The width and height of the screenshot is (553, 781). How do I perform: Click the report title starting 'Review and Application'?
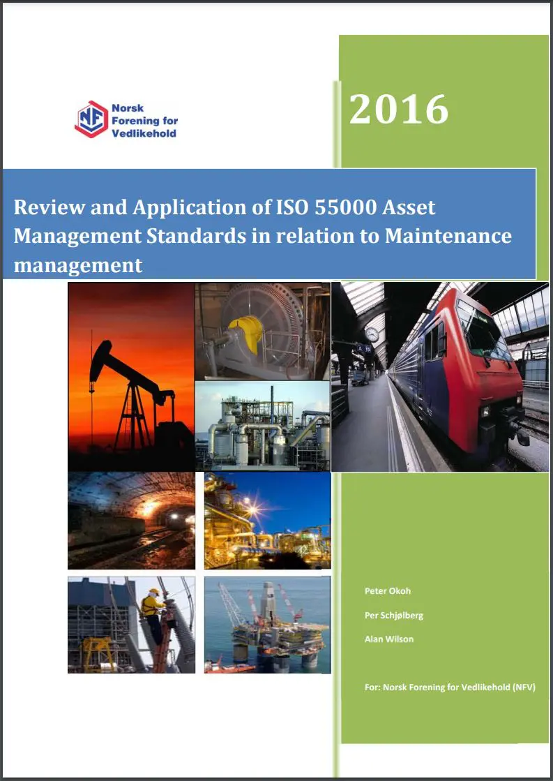pyautogui.click(x=262, y=236)
